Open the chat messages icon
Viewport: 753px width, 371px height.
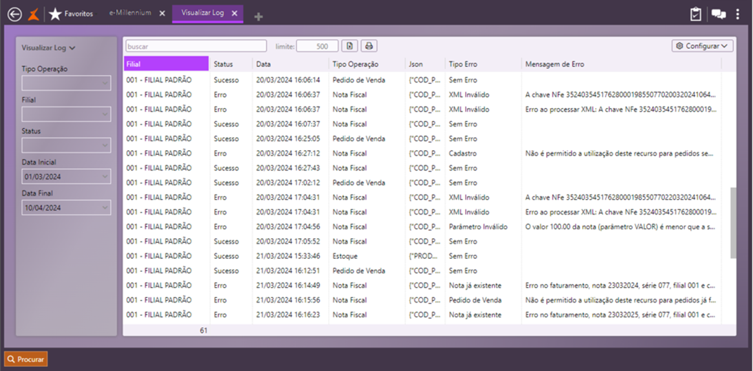[x=719, y=14]
